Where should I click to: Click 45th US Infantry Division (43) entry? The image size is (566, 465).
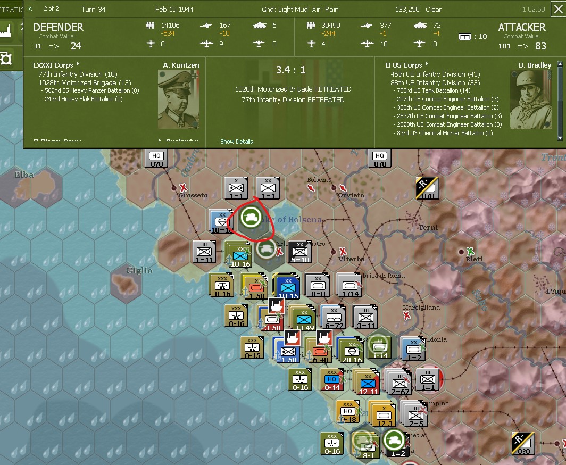click(x=435, y=74)
